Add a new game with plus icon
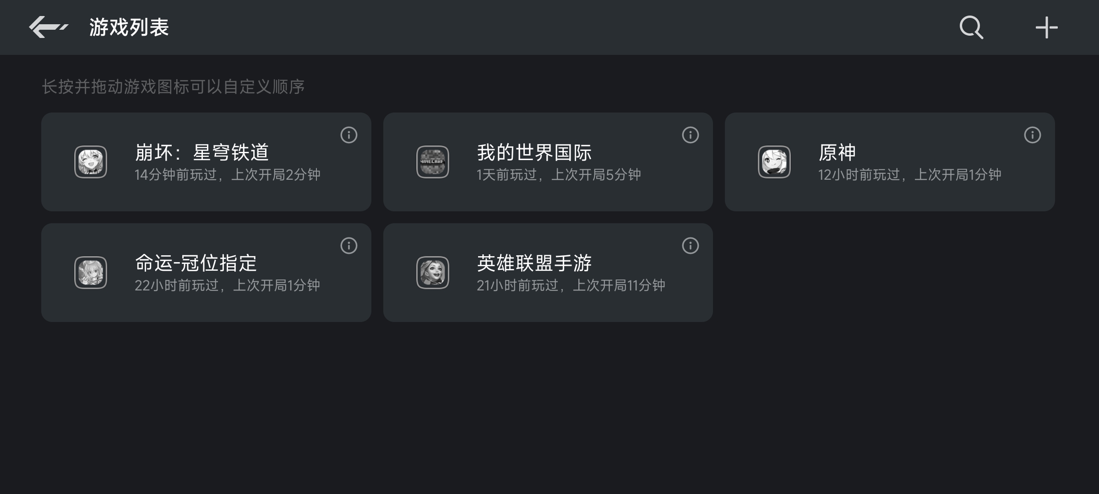The width and height of the screenshot is (1099, 494). [1047, 27]
